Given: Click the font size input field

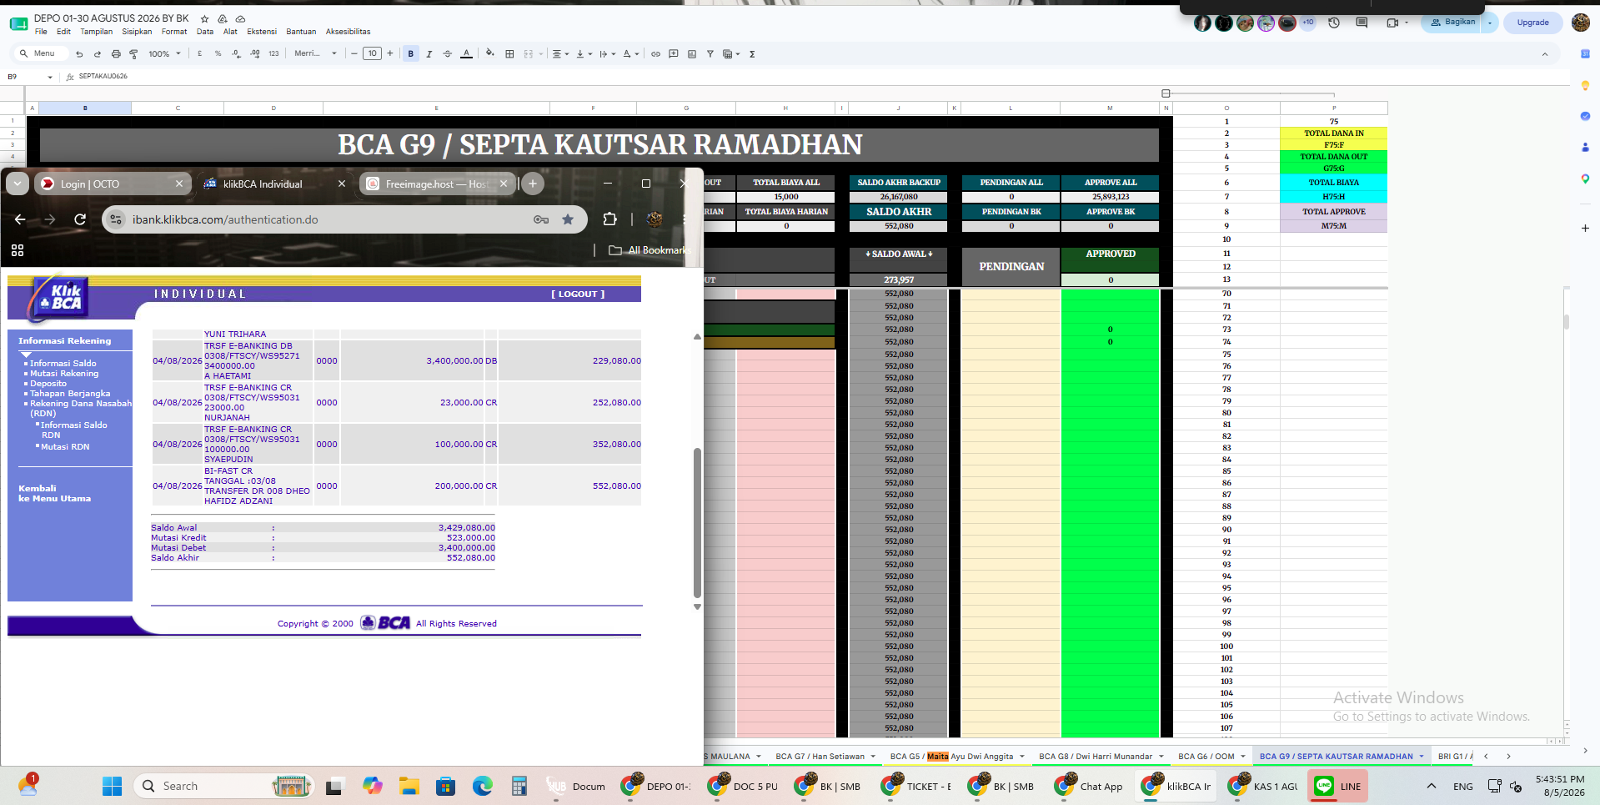Looking at the screenshot, I should click(372, 53).
